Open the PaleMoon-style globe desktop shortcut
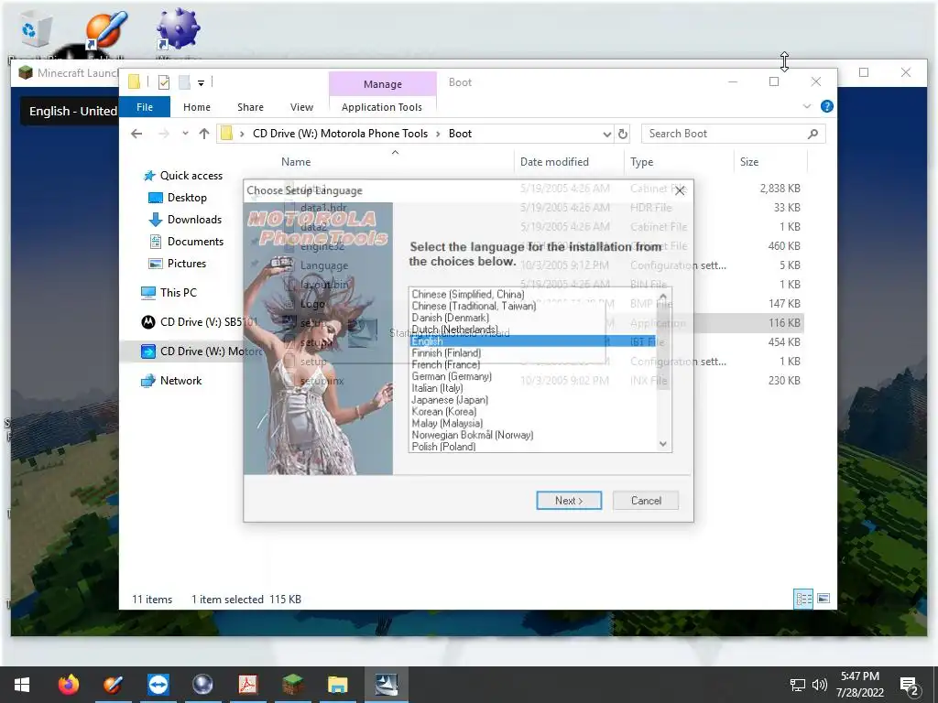This screenshot has height=703, width=938. (x=106, y=28)
